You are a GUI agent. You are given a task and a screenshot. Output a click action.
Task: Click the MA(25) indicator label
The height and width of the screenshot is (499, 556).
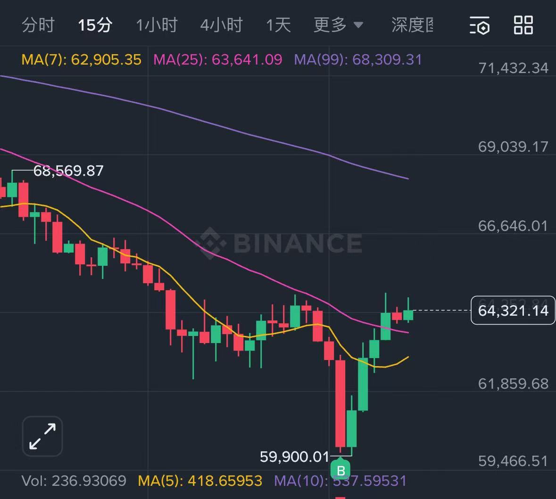tap(217, 60)
